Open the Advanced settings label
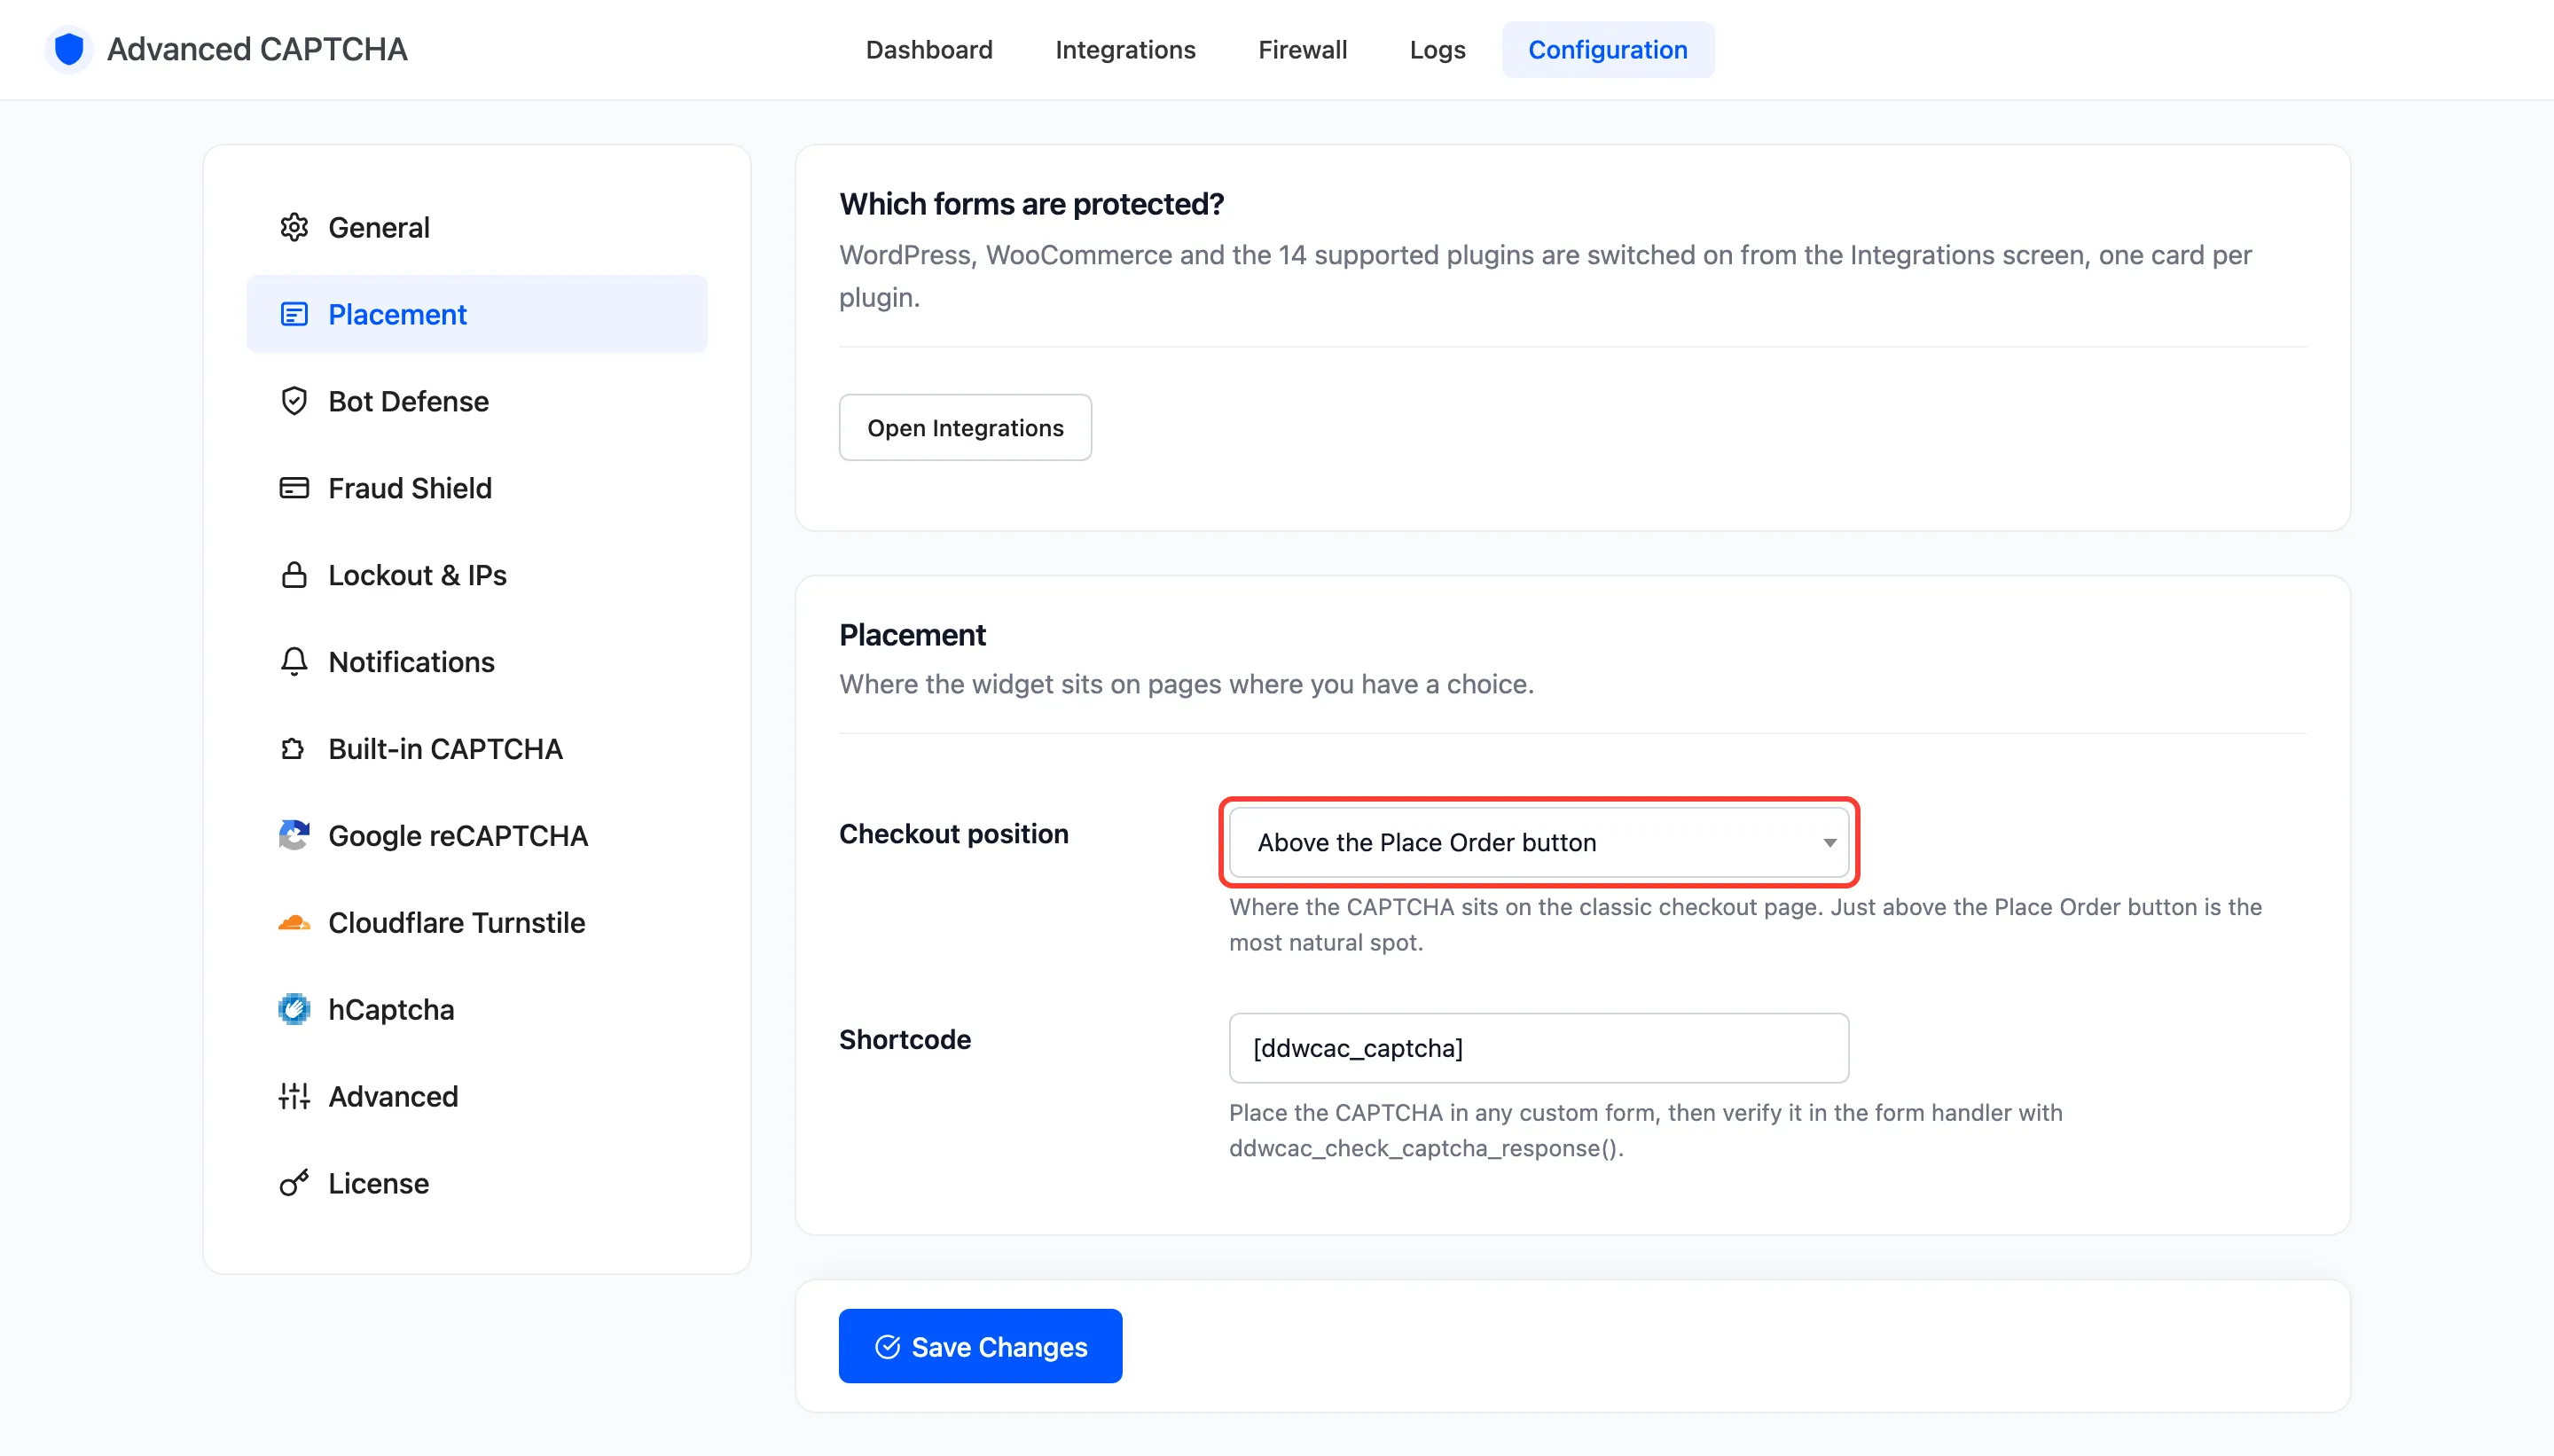 (x=394, y=1097)
